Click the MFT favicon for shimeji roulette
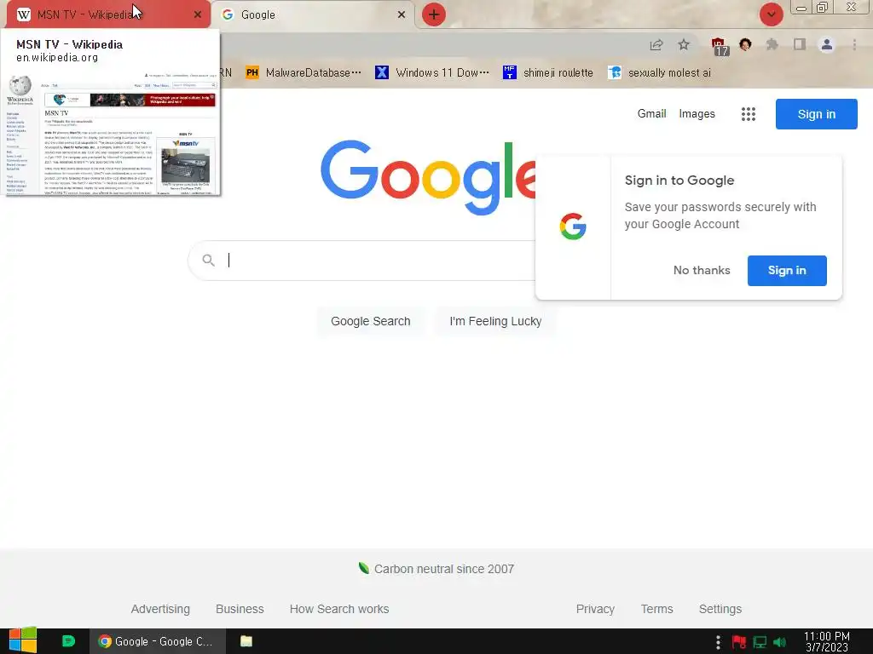The width and height of the screenshot is (873, 654). [x=510, y=73]
